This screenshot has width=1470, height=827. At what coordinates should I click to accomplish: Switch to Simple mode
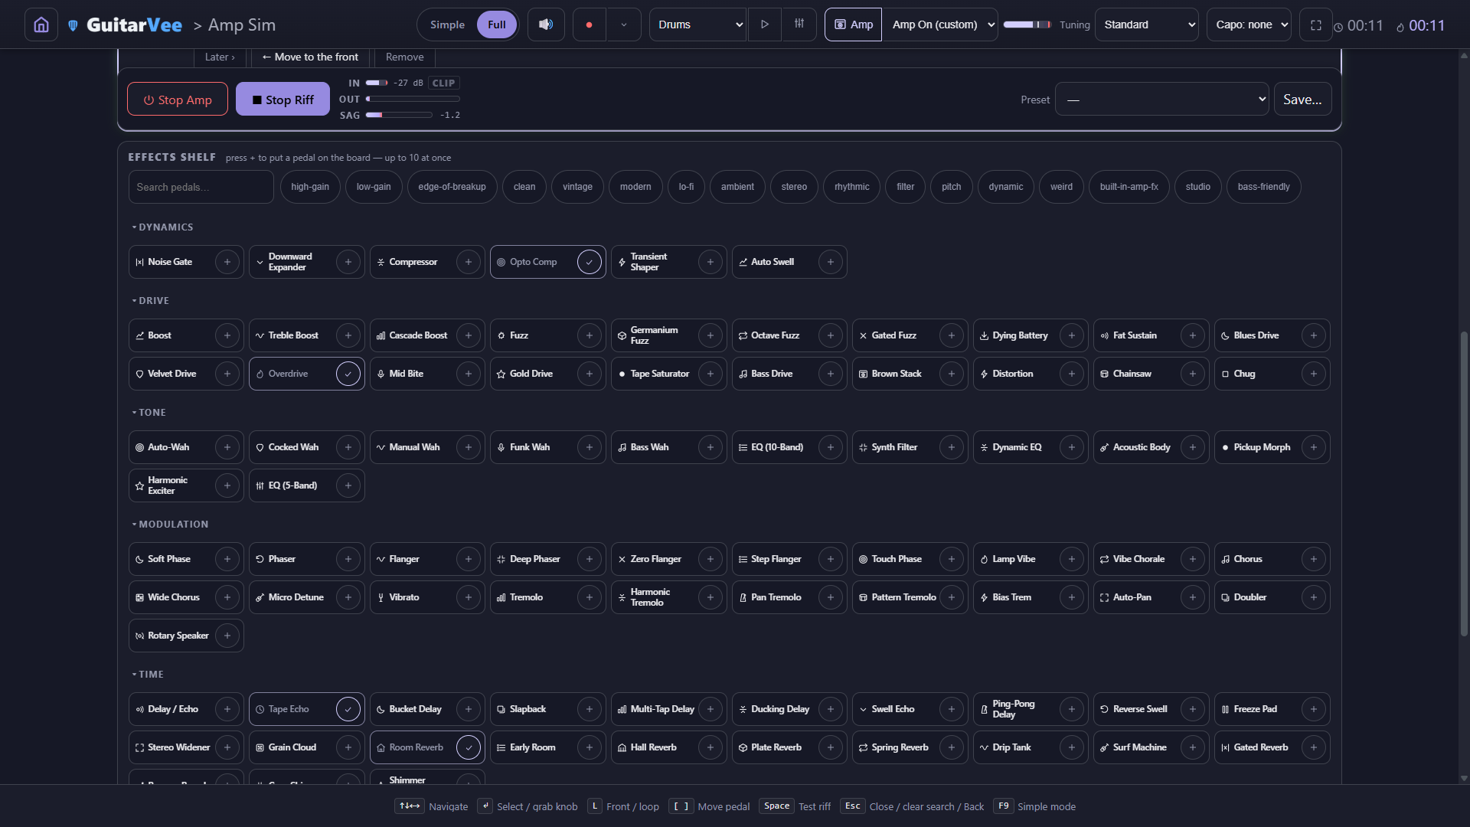point(447,25)
